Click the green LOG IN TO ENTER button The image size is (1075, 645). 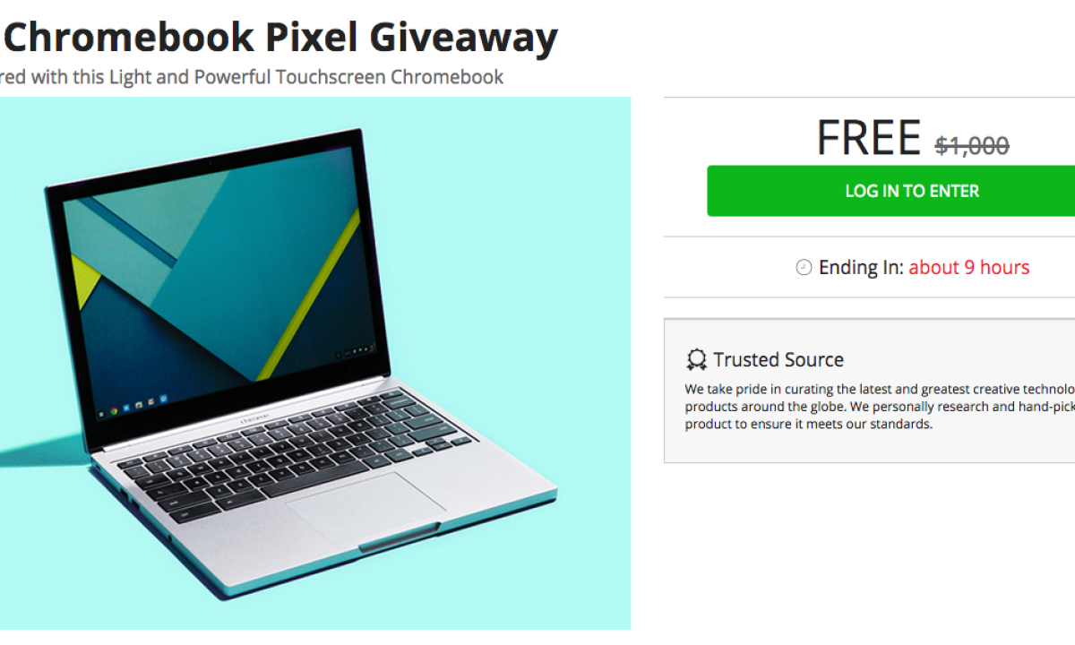click(891, 191)
